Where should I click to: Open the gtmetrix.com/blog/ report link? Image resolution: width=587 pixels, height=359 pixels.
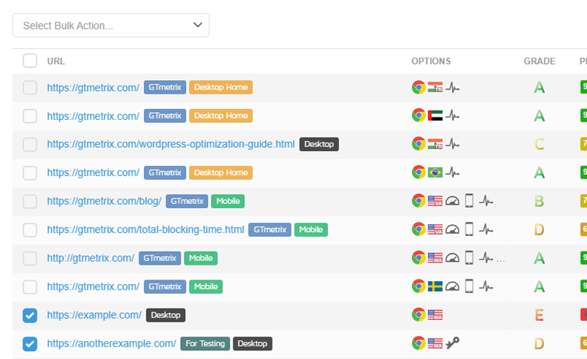(x=104, y=201)
